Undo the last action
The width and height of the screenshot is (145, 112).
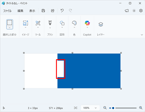62,10
